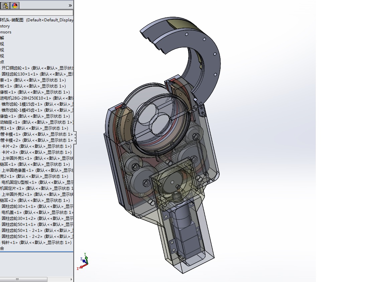Image resolution: width=369 pixels, height=282 pixels.
Task: Select component 锥形齿轮-1模45齿<1>
Action: [x=37, y=110]
